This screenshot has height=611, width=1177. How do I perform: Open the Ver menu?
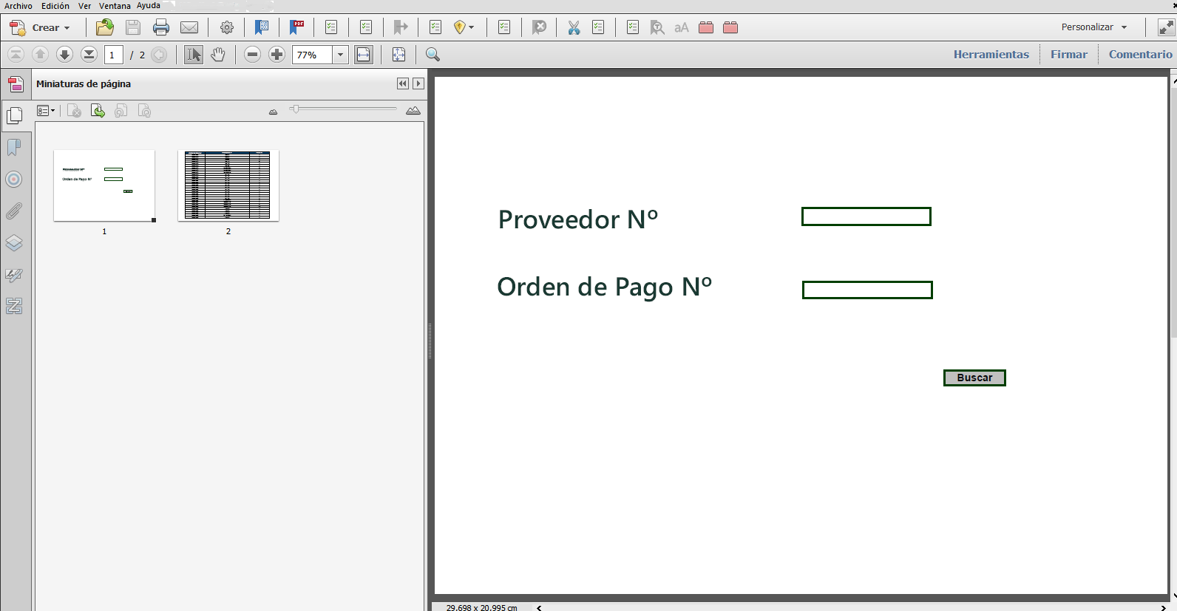pyautogui.click(x=85, y=6)
